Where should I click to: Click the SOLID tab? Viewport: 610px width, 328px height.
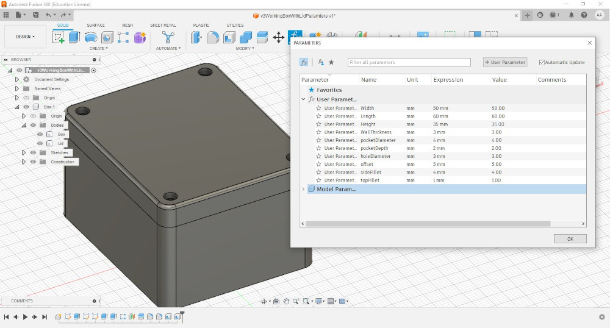[x=63, y=25]
